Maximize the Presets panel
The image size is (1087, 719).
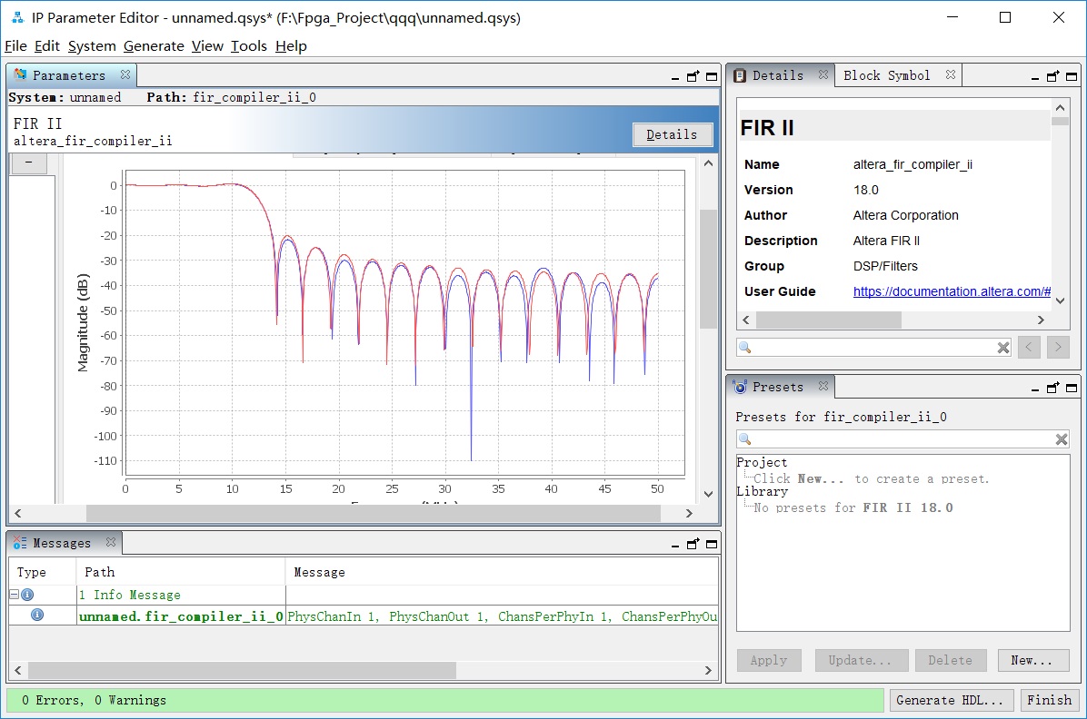pos(1072,389)
